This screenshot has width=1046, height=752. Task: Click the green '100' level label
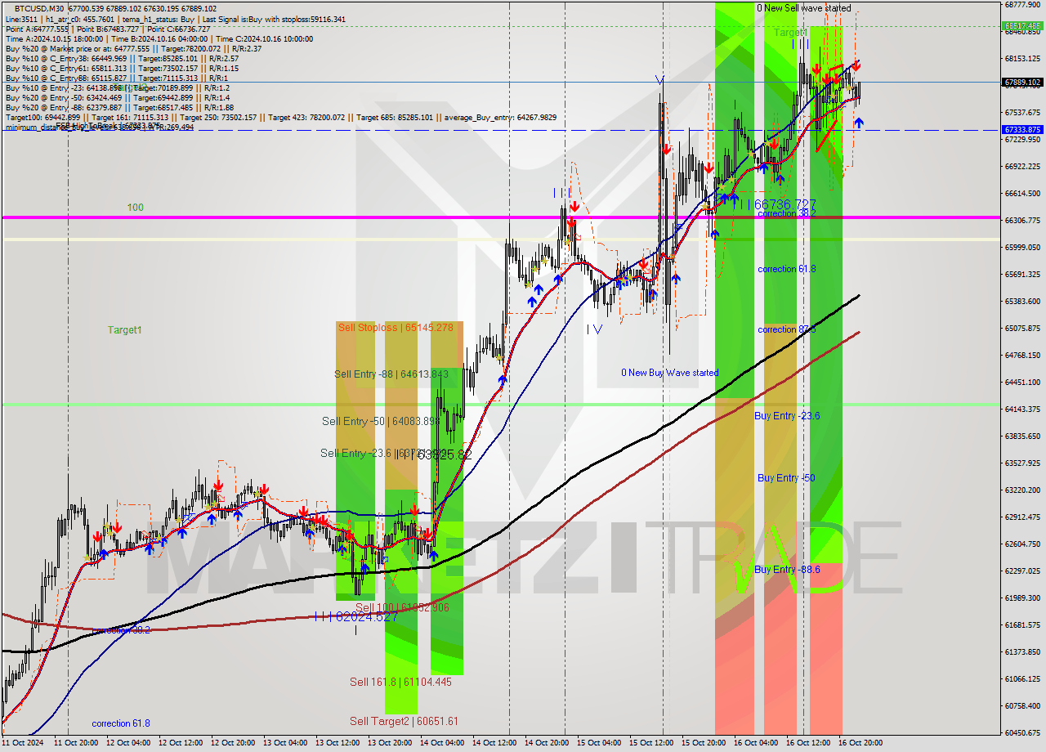135,208
